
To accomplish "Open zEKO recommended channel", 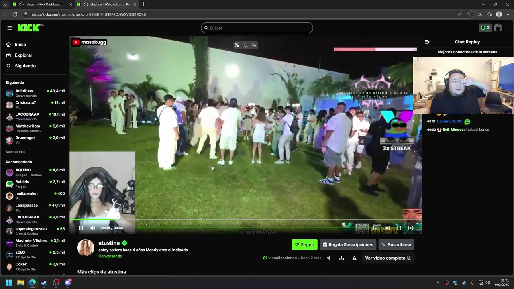I will click(x=35, y=254).
